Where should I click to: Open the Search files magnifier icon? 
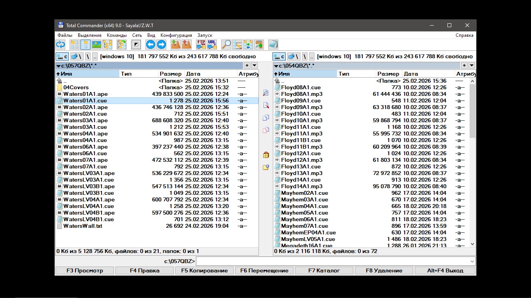point(226,45)
